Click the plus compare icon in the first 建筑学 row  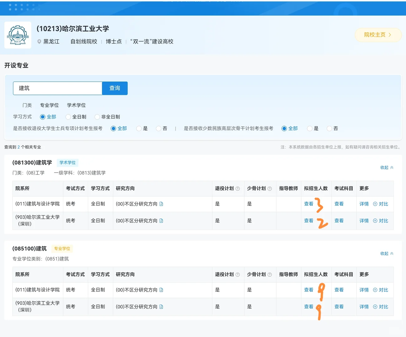point(375,204)
